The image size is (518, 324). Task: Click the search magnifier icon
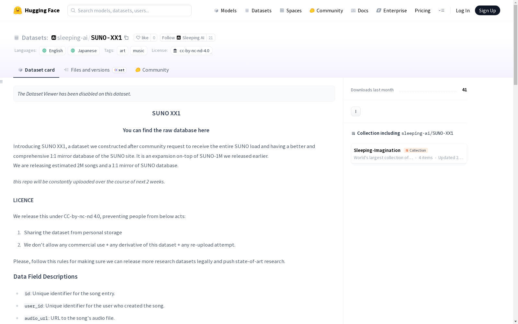click(73, 10)
